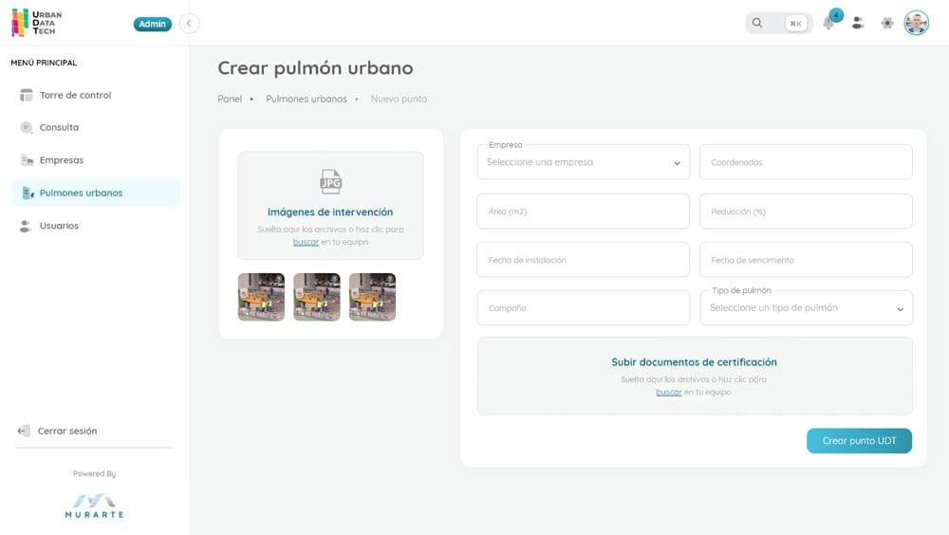Click the Admin badge
The image size is (949, 535).
pyautogui.click(x=153, y=24)
